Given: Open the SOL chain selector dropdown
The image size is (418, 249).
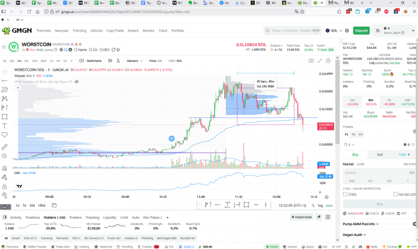Looking at the screenshot, I should point(334,30).
